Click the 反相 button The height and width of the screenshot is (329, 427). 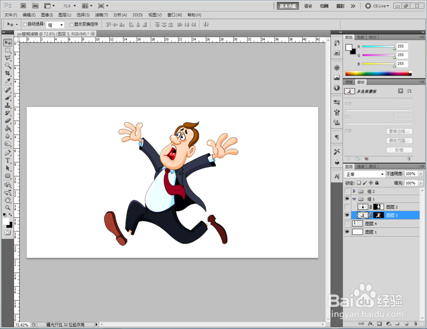(x=399, y=150)
